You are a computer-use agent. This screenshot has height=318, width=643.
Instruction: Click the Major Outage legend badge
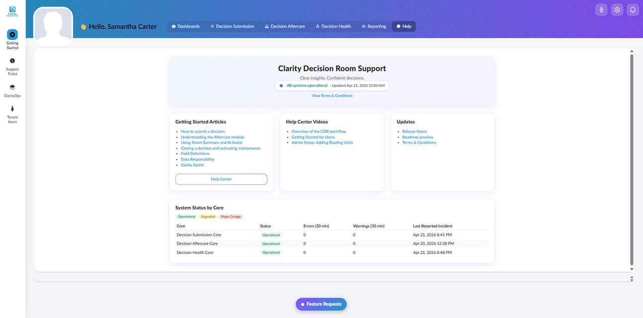231,217
